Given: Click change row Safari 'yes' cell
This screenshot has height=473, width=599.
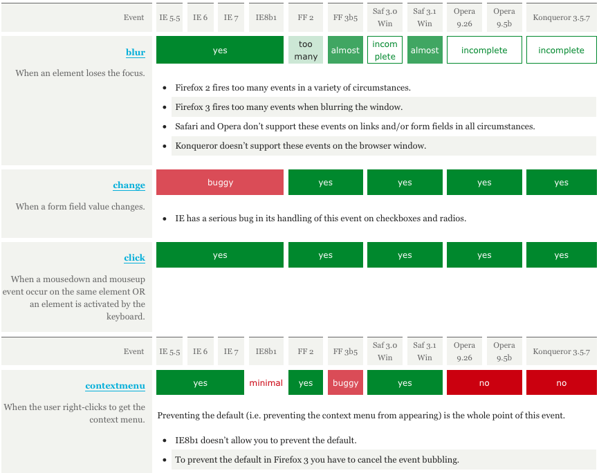Looking at the screenshot, I should 405,183.
